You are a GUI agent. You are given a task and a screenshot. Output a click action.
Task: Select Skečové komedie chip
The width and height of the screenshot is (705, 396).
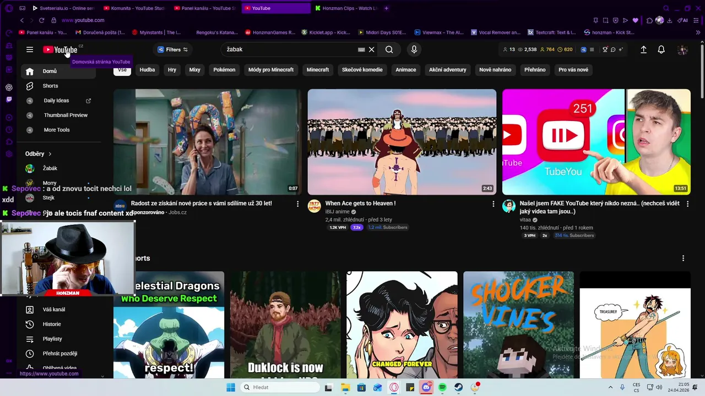click(362, 70)
